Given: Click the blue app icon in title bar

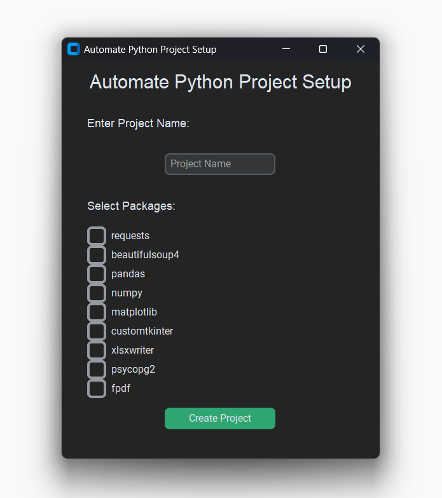Looking at the screenshot, I should [74, 49].
